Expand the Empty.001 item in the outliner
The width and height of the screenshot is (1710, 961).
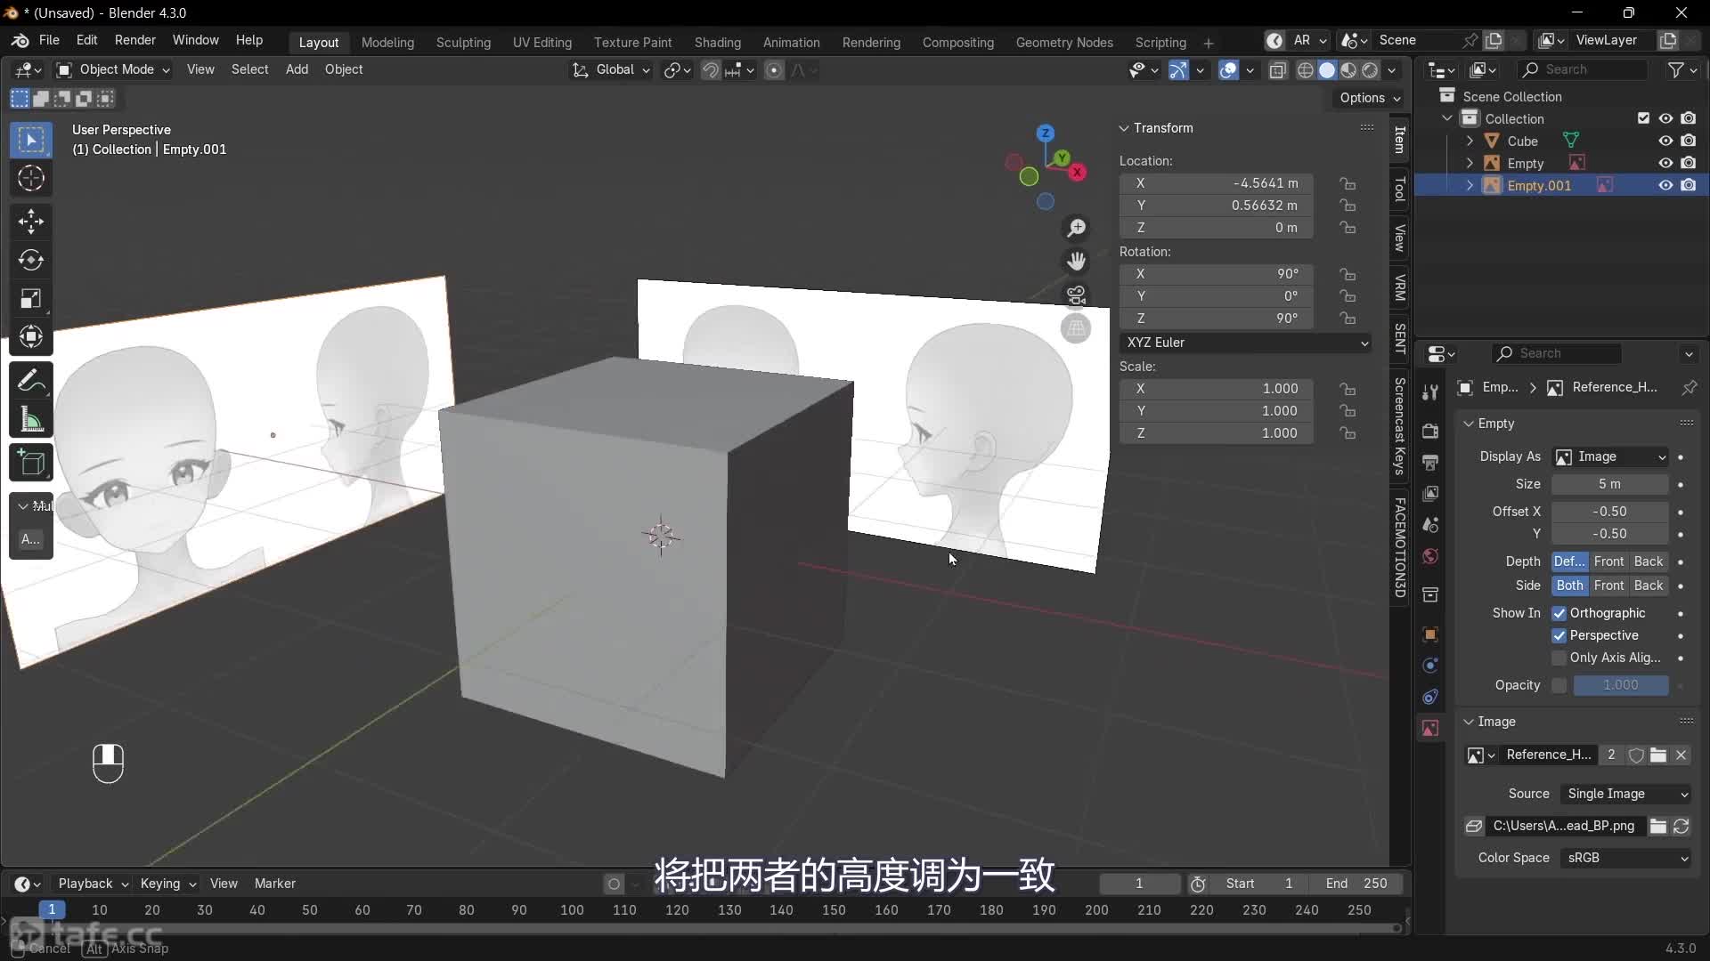click(1470, 185)
